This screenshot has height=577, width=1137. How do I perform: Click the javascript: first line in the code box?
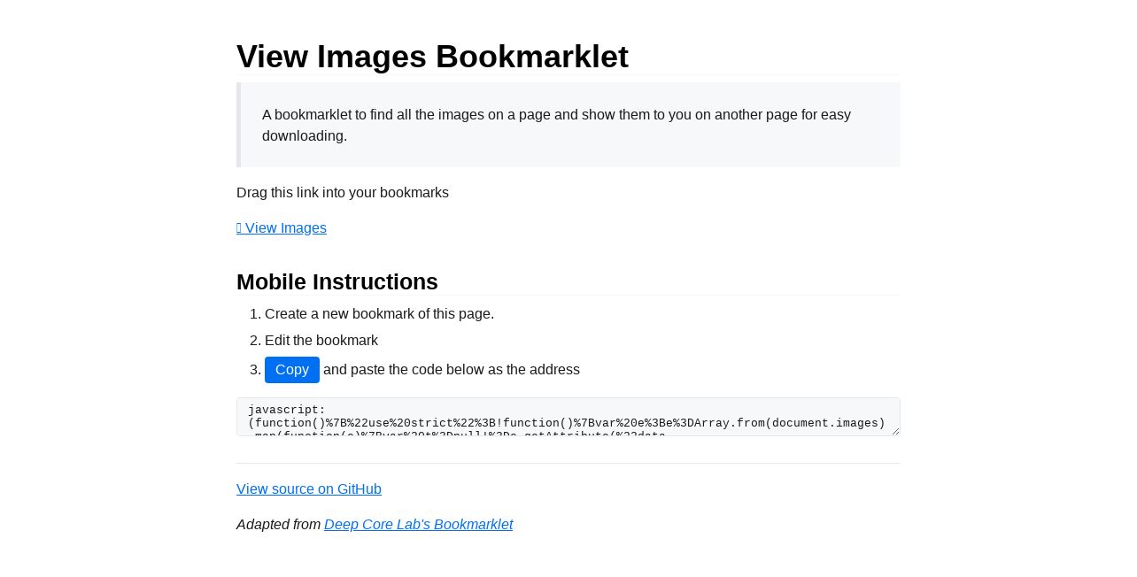287,410
